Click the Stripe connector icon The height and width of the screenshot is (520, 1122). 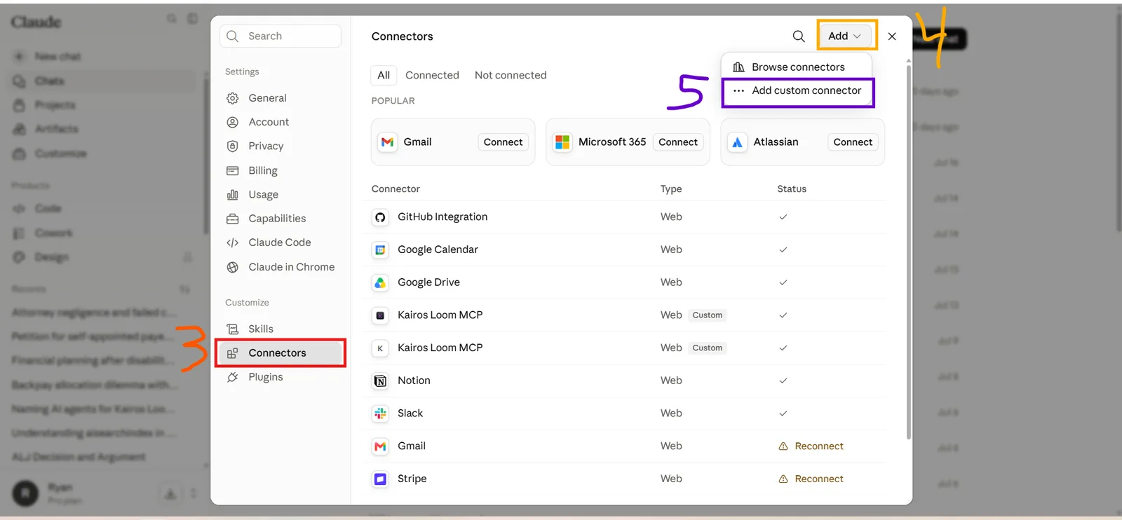(380, 479)
